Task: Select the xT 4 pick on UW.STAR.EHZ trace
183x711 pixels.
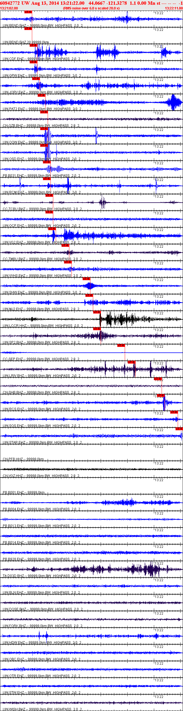Action: 179,429
